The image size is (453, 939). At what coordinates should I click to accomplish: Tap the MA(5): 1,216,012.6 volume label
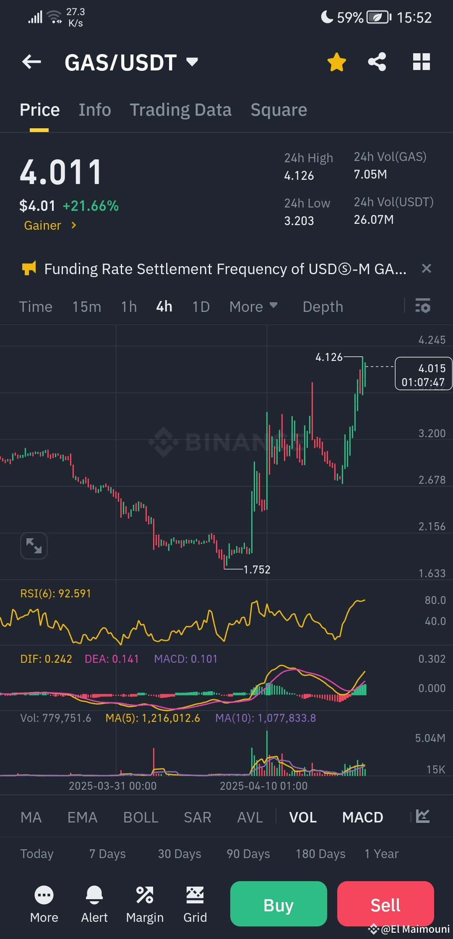point(153,718)
